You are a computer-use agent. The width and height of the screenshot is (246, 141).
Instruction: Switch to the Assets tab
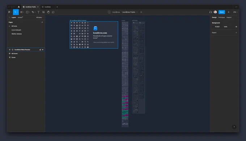tap(20, 17)
